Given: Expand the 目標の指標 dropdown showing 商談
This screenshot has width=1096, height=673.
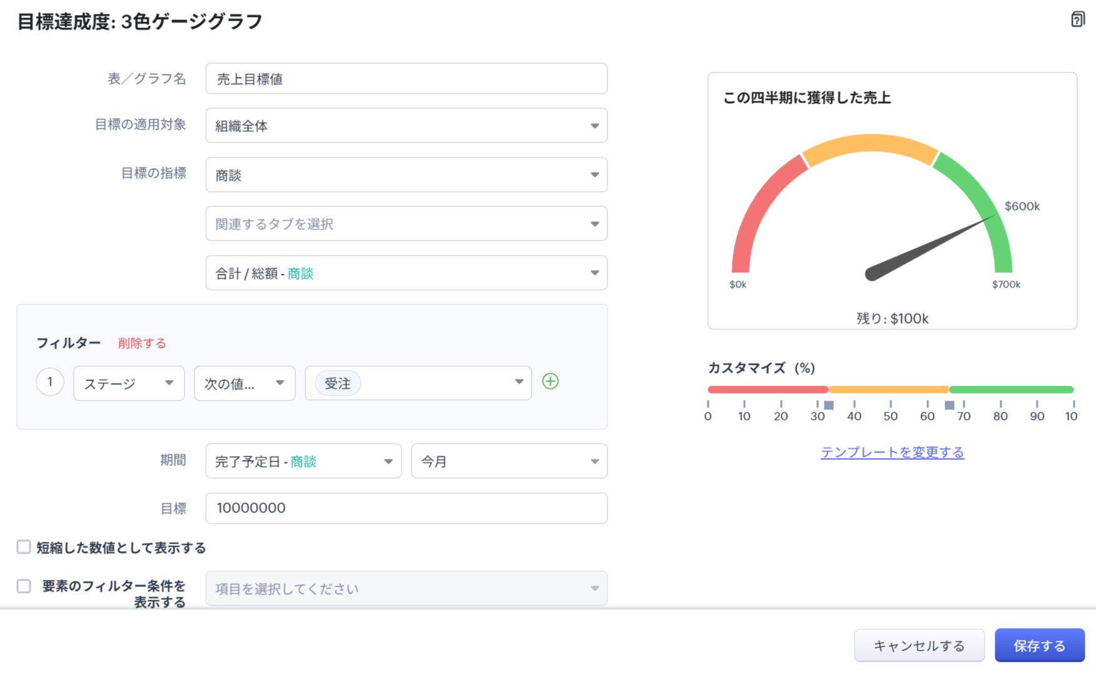Looking at the screenshot, I should coord(406,175).
